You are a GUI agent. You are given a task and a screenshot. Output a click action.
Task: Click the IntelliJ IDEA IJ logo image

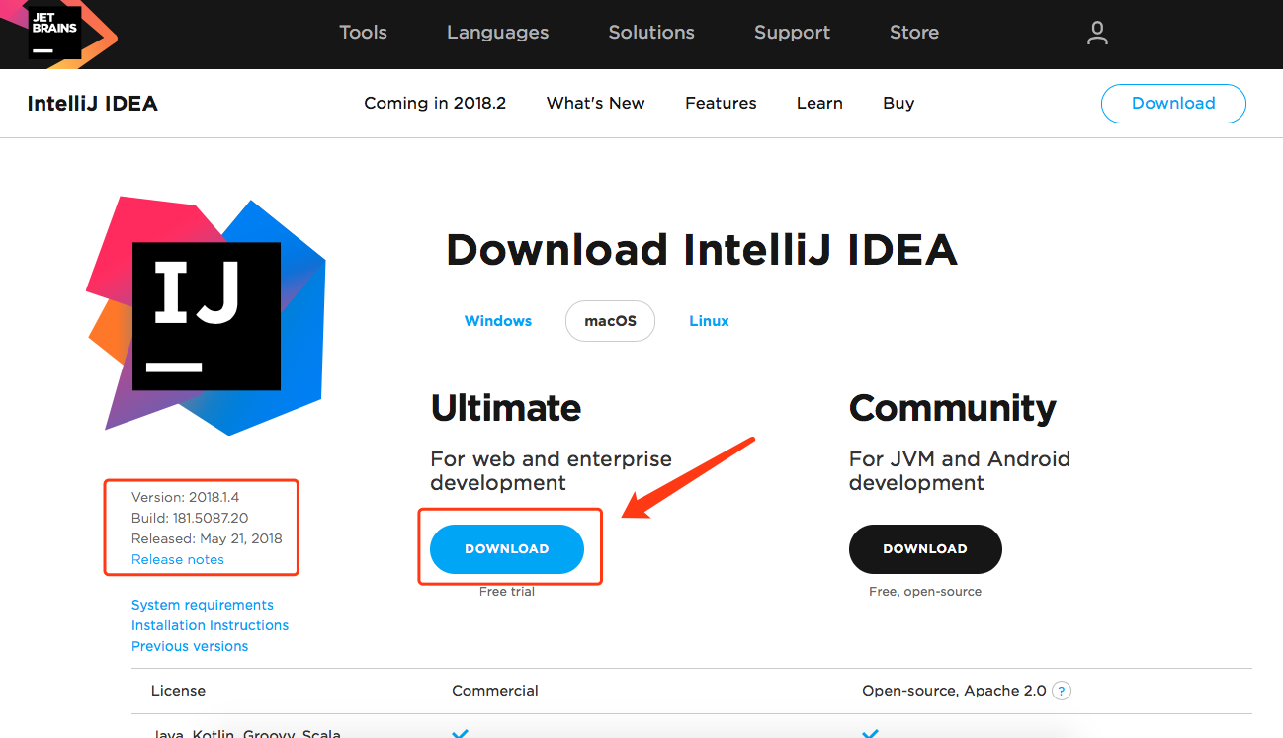[207, 316]
